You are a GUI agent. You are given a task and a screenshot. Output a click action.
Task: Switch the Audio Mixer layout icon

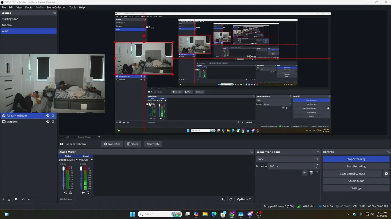(224, 199)
